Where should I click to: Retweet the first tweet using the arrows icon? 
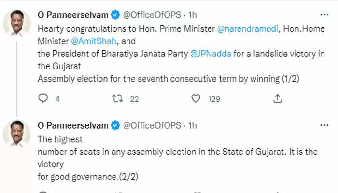(x=117, y=99)
